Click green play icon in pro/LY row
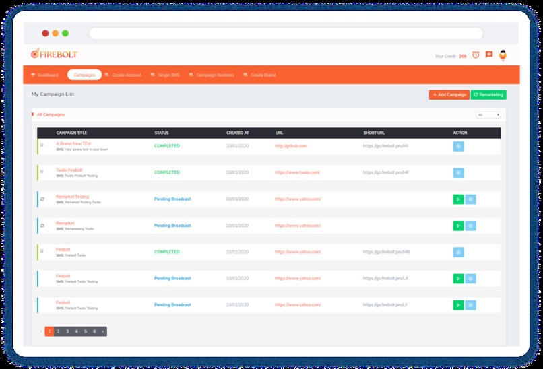Screen dimensions: 543x369 coord(458,305)
